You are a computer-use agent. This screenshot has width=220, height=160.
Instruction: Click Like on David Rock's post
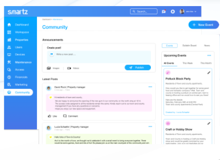52,116
